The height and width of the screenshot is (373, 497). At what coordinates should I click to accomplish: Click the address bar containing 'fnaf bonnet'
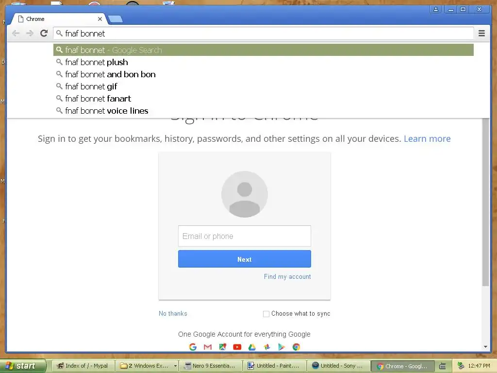point(264,34)
